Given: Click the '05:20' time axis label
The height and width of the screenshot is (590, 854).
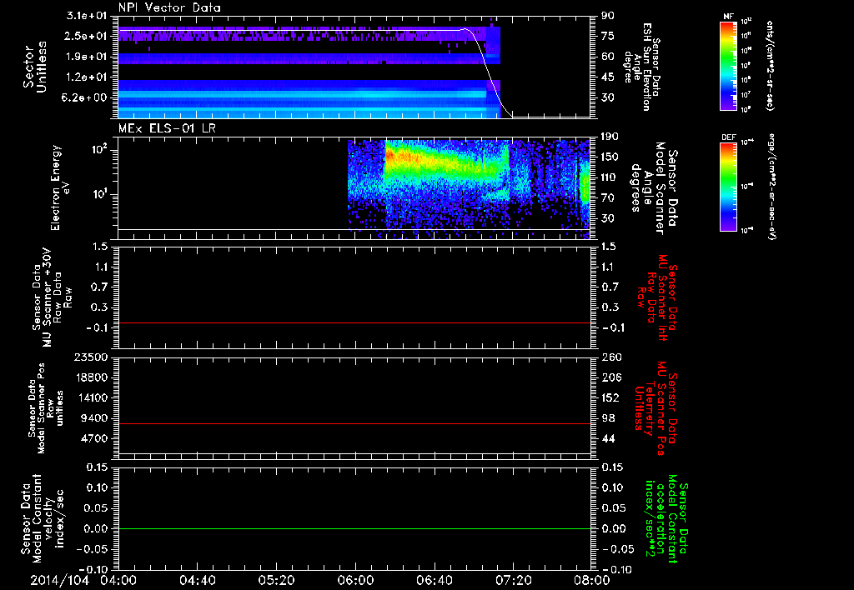Looking at the screenshot, I should coord(276,580).
